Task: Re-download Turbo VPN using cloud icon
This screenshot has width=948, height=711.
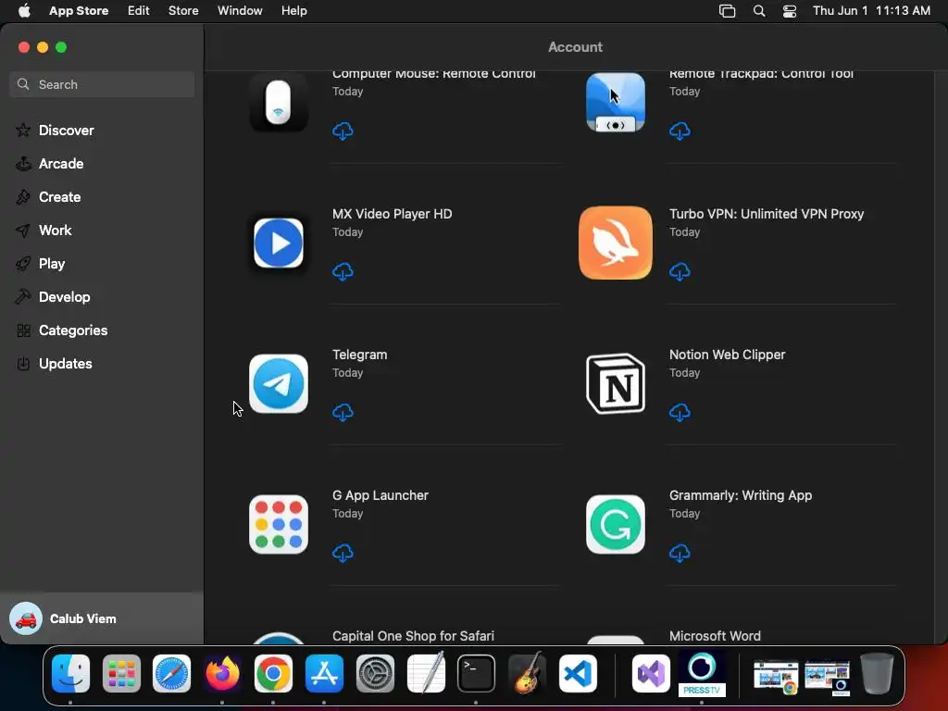Action: [x=680, y=271]
